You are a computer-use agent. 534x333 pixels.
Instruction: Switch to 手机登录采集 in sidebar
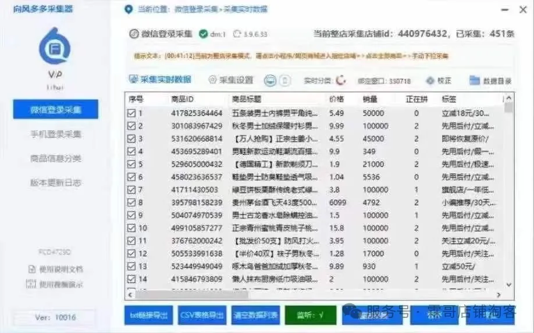tap(56, 134)
